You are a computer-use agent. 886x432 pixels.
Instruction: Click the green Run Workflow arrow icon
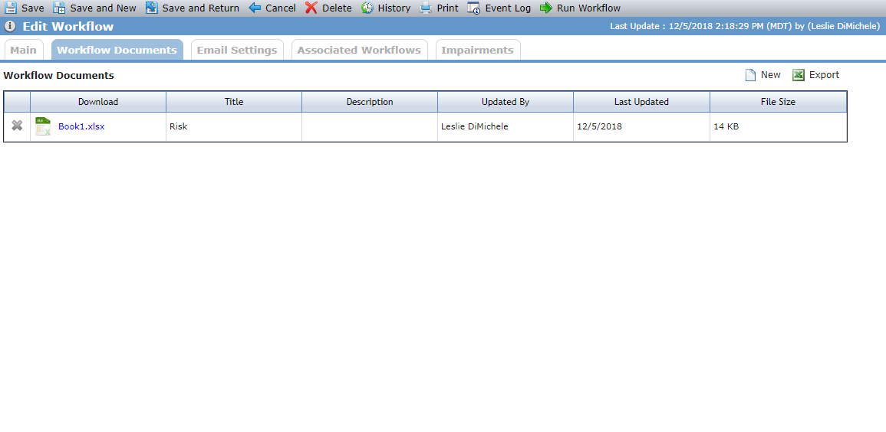[546, 8]
